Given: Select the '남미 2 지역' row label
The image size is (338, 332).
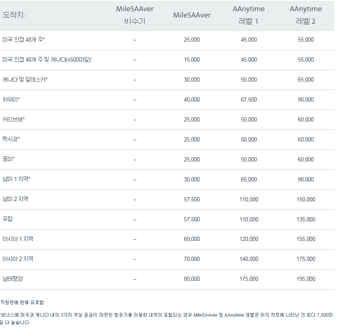Looking at the screenshot, I should tap(15, 199).
